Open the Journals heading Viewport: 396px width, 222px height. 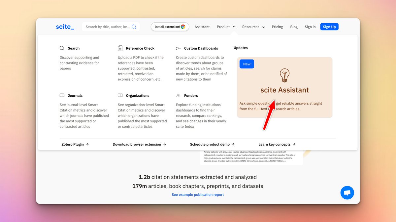click(x=75, y=96)
